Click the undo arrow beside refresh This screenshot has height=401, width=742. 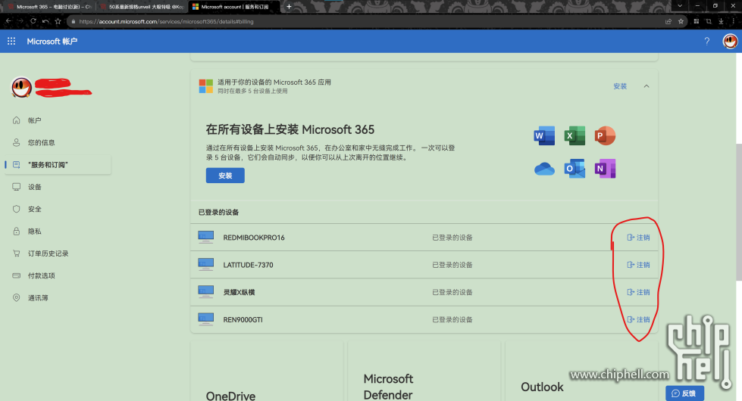(x=45, y=21)
